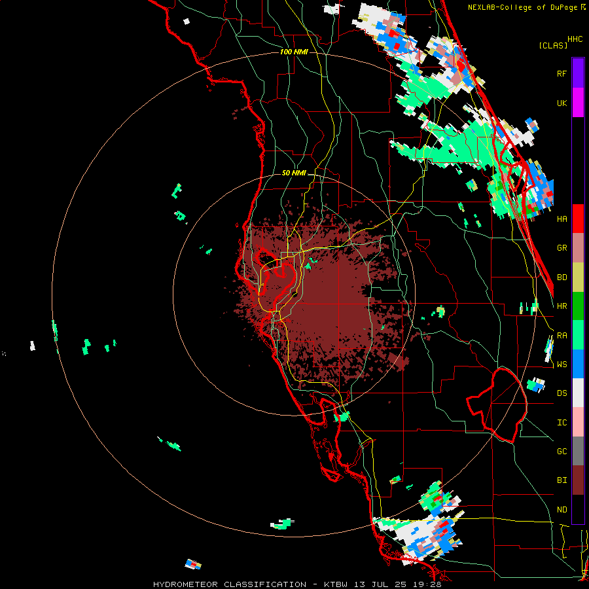Click the UK legend label
The height and width of the screenshot is (589, 589).
pos(562,103)
